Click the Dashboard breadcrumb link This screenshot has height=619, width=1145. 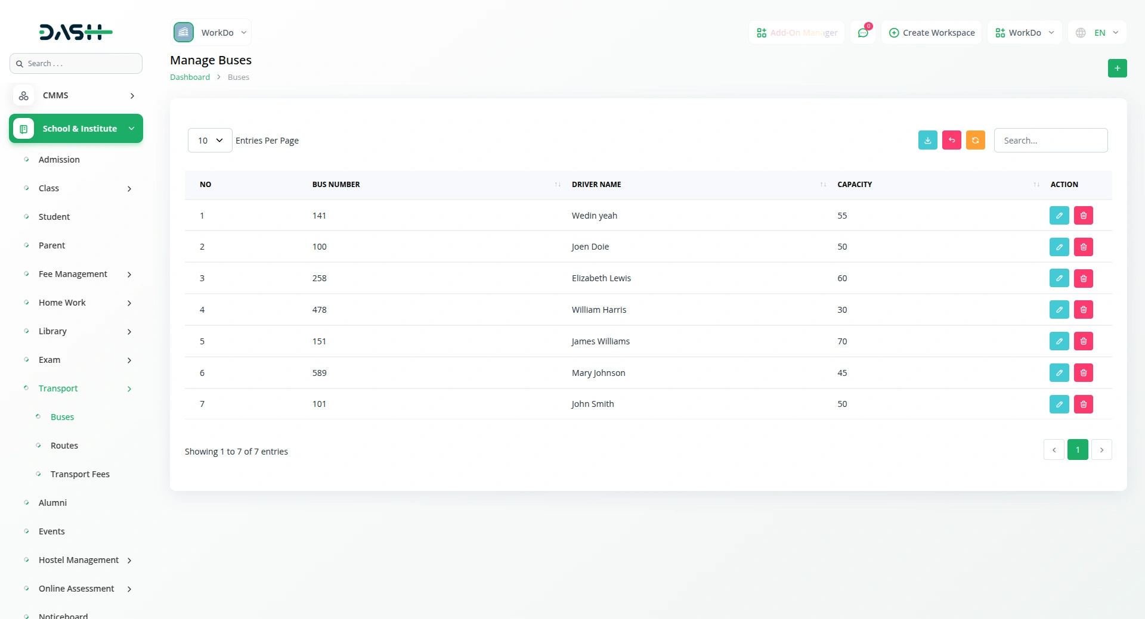(x=190, y=77)
